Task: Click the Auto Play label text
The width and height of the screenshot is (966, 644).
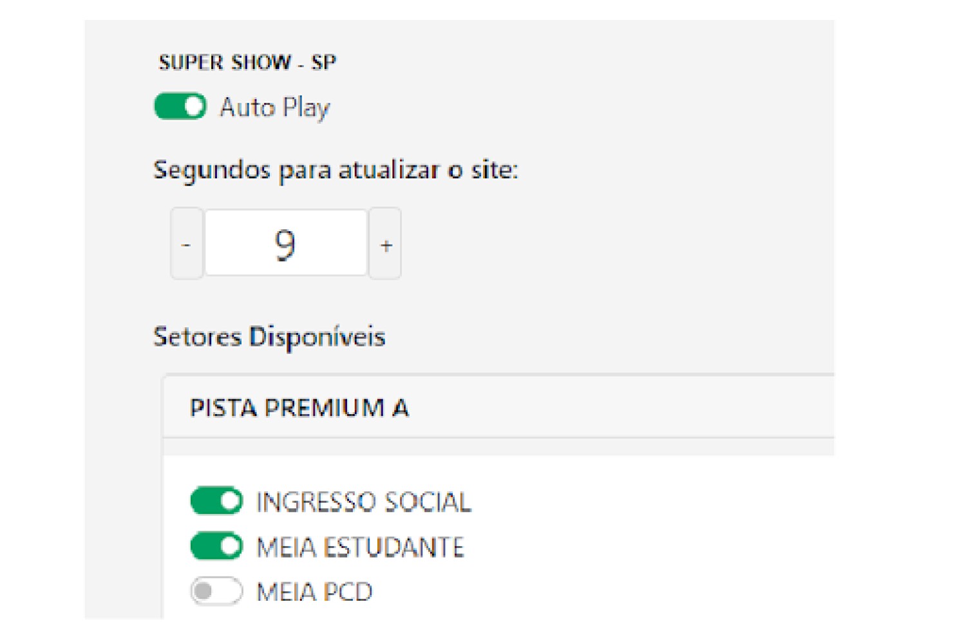Action: coord(275,108)
